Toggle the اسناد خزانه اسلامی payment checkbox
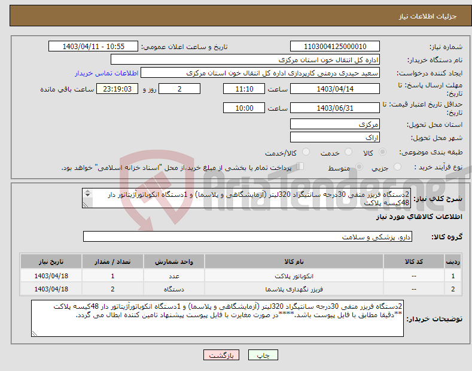Viewport: 472px width, 371px height. (x=300, y=166)
